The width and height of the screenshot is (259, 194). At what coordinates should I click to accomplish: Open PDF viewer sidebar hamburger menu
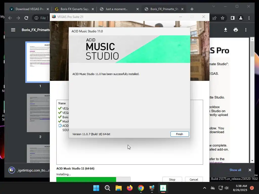coord(13,30)
